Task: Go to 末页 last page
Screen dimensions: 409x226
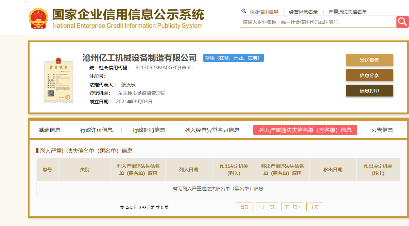Action: point(315,207)
